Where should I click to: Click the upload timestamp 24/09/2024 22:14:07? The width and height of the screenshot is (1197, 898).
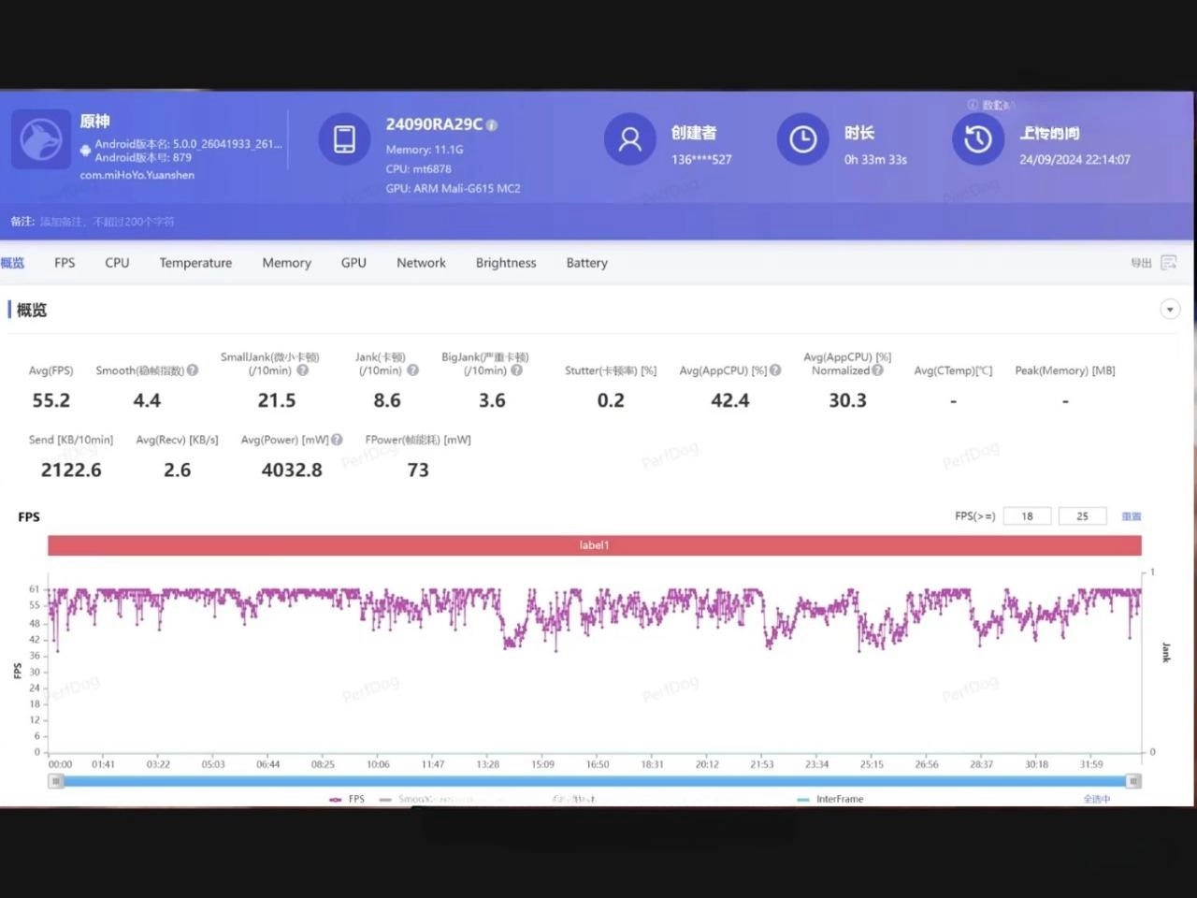tap(1075, 159)
